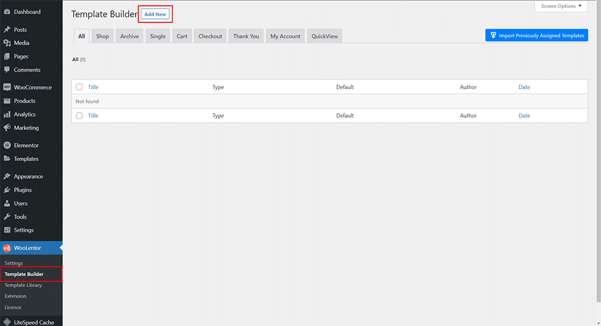The width and height of the screenshot is (601, 326).
Task: Open WooLentor Settings submenu item
Action: 14,263
